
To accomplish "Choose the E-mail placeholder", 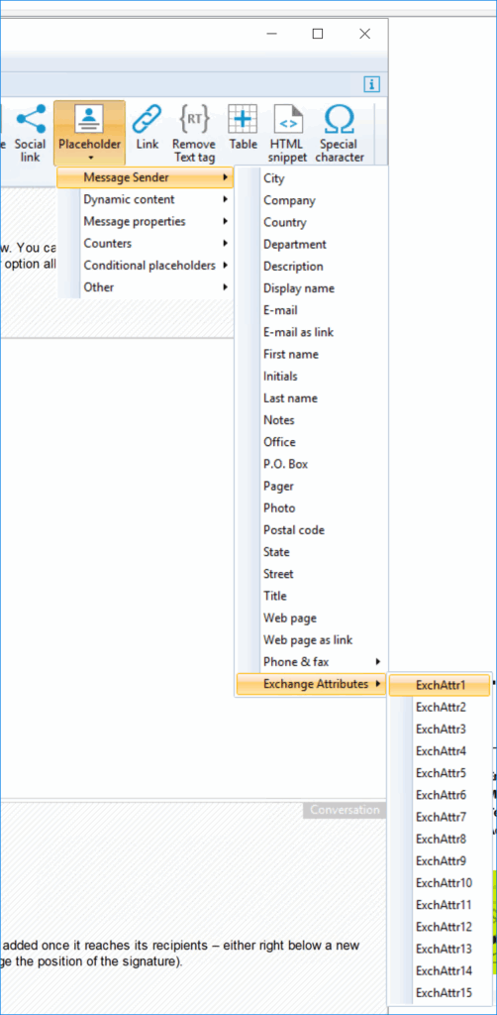I will [312, 310].
